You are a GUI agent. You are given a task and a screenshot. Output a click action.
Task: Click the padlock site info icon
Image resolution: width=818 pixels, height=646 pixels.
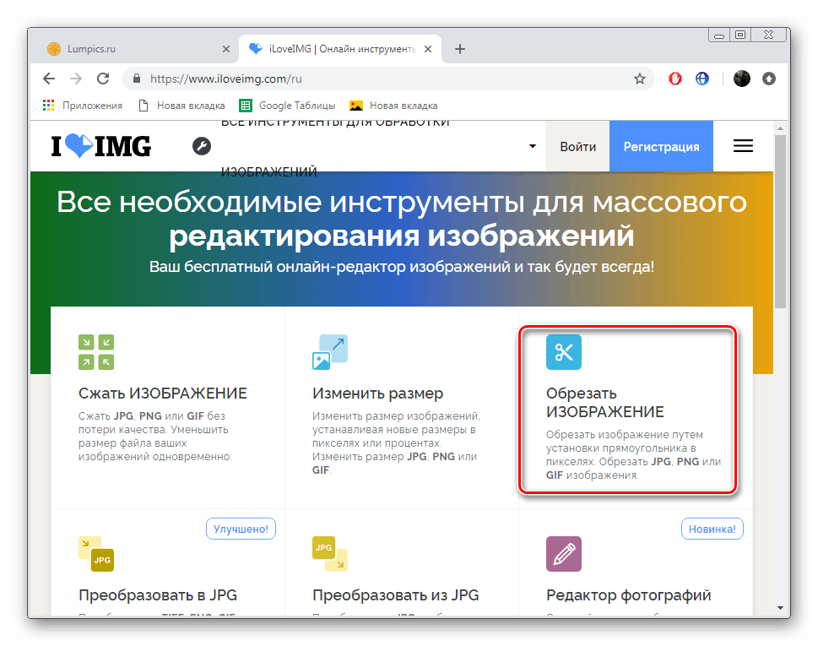137,79
